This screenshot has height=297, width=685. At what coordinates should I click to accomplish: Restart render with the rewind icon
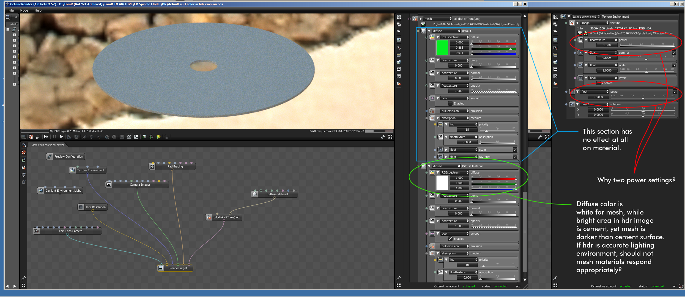coord(46,137)
